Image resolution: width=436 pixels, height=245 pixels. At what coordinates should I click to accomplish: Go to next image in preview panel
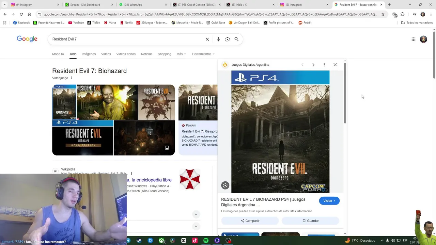(313, 65)
